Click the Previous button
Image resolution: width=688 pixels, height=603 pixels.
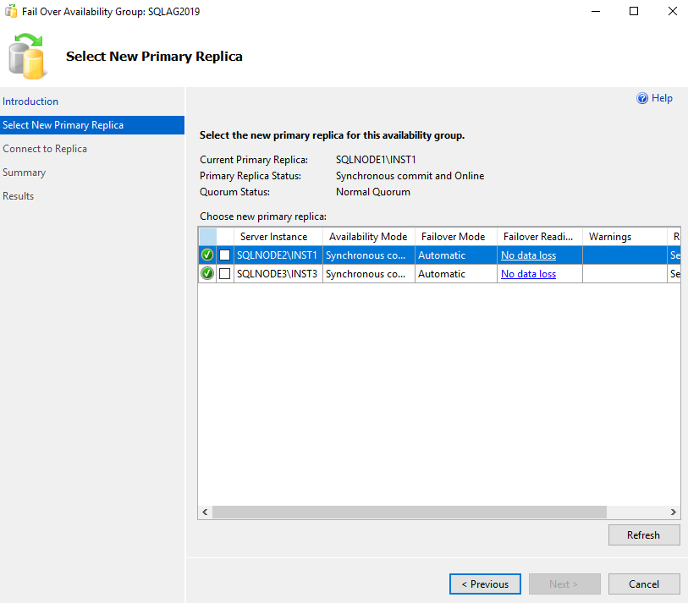tap(485, 584)
